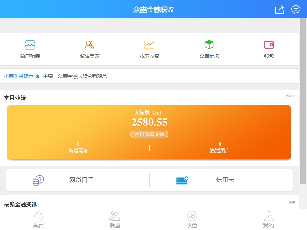Open the 钱包 wallet icon

pyautogui.click(x=269, y=45)
